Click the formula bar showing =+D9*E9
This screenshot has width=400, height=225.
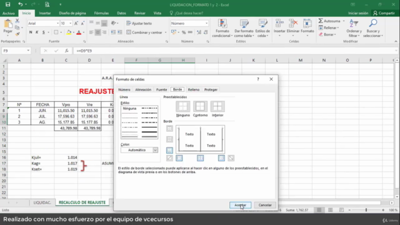(x=235, y=51)
